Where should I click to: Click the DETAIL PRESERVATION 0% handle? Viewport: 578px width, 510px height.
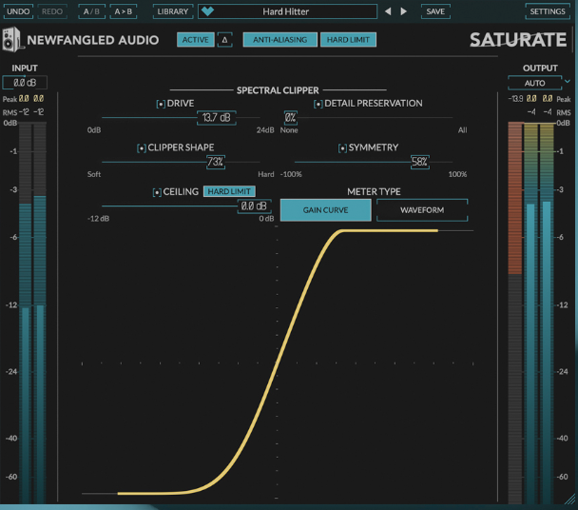point(291,118)
